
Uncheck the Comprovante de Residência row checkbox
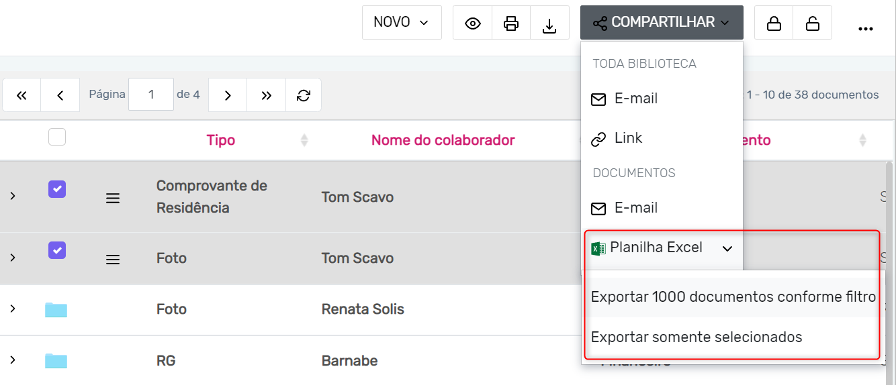[x=57, y=190]
